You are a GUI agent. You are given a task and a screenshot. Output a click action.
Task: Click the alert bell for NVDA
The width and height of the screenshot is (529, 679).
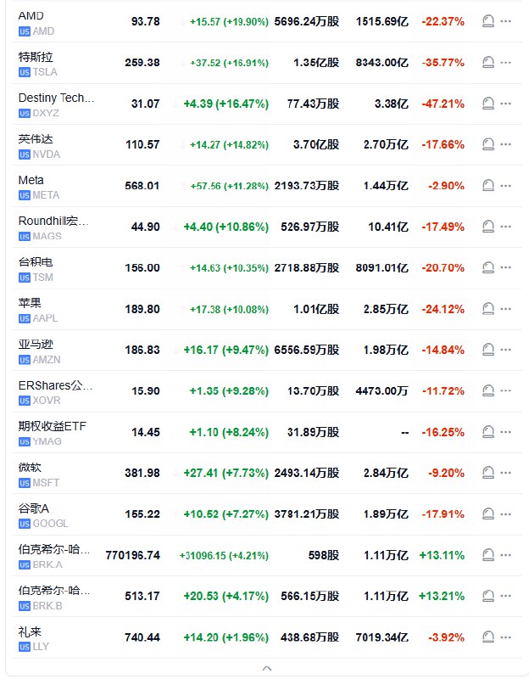[x=488, y=144]
